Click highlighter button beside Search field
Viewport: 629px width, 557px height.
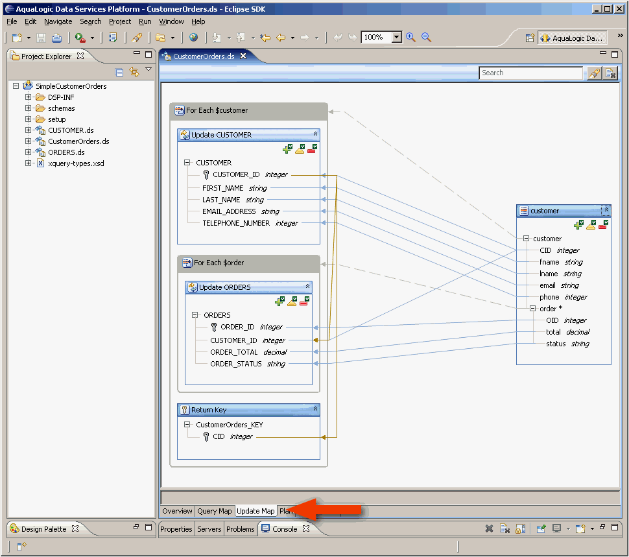pos(594,73)
